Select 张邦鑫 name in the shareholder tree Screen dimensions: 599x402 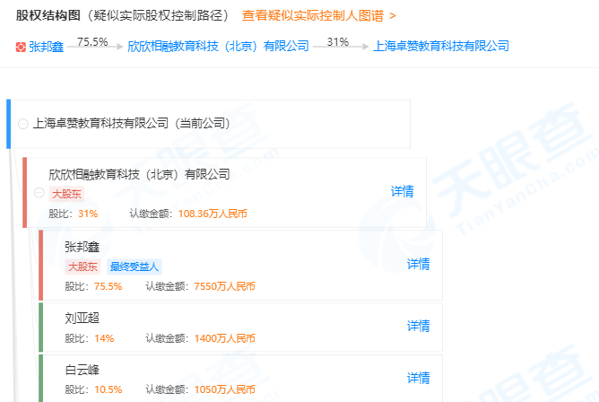click(x=82, y=246)
